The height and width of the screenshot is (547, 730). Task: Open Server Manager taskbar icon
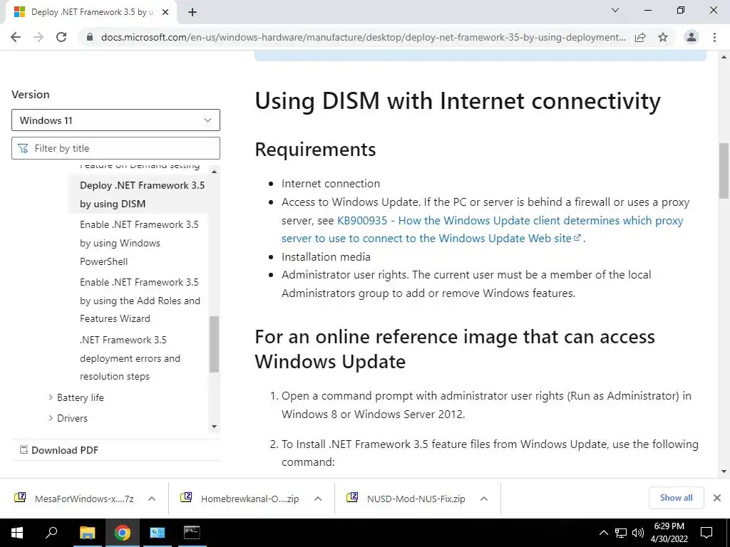tap(157, 533)
